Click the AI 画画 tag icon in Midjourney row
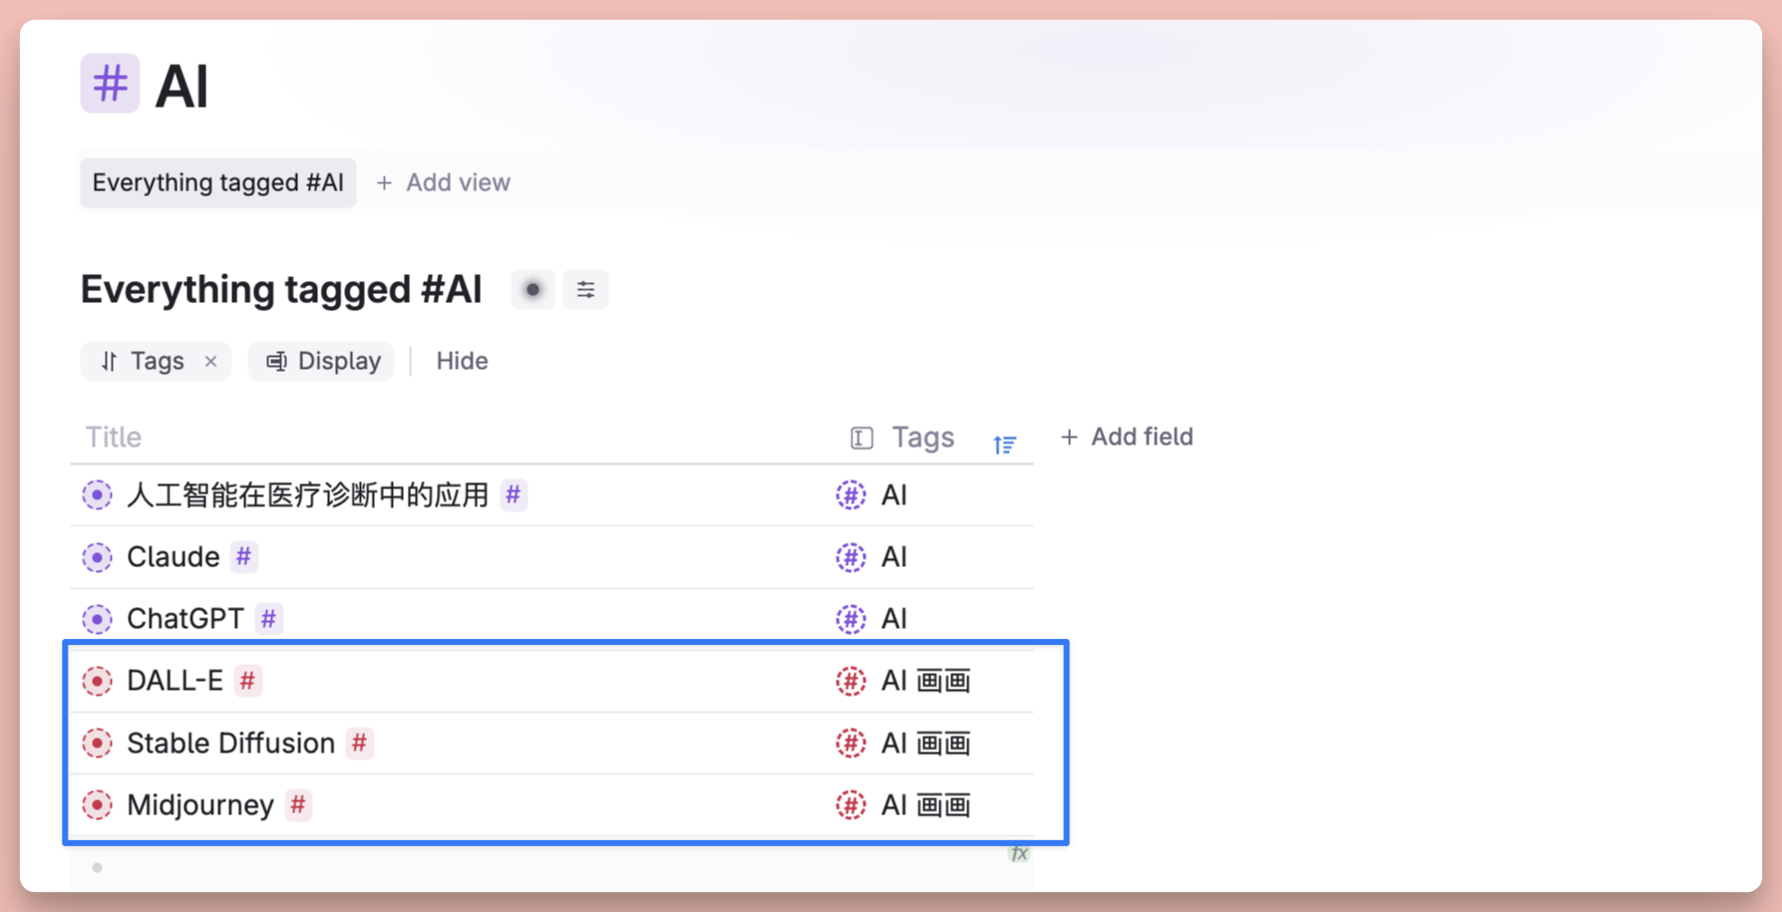The width and height of the screenshot is (1782, 912). point(851,805)
